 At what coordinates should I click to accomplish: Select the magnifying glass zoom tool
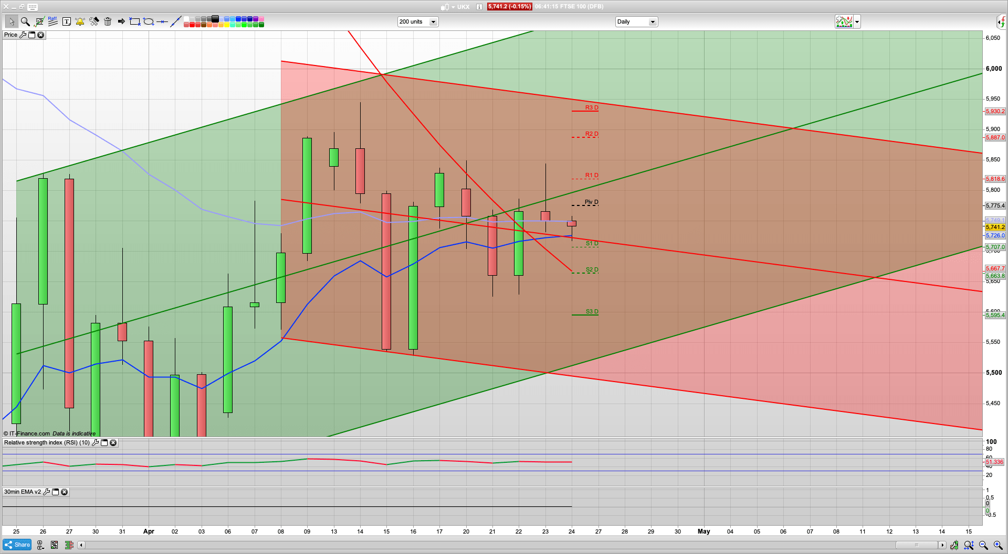[x=25, y=21]
